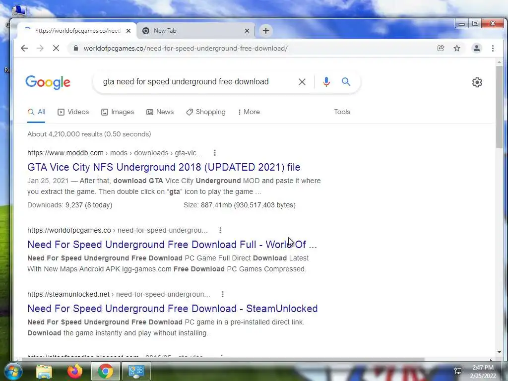
Task: Click the Google logo
Action: [48, 82]
